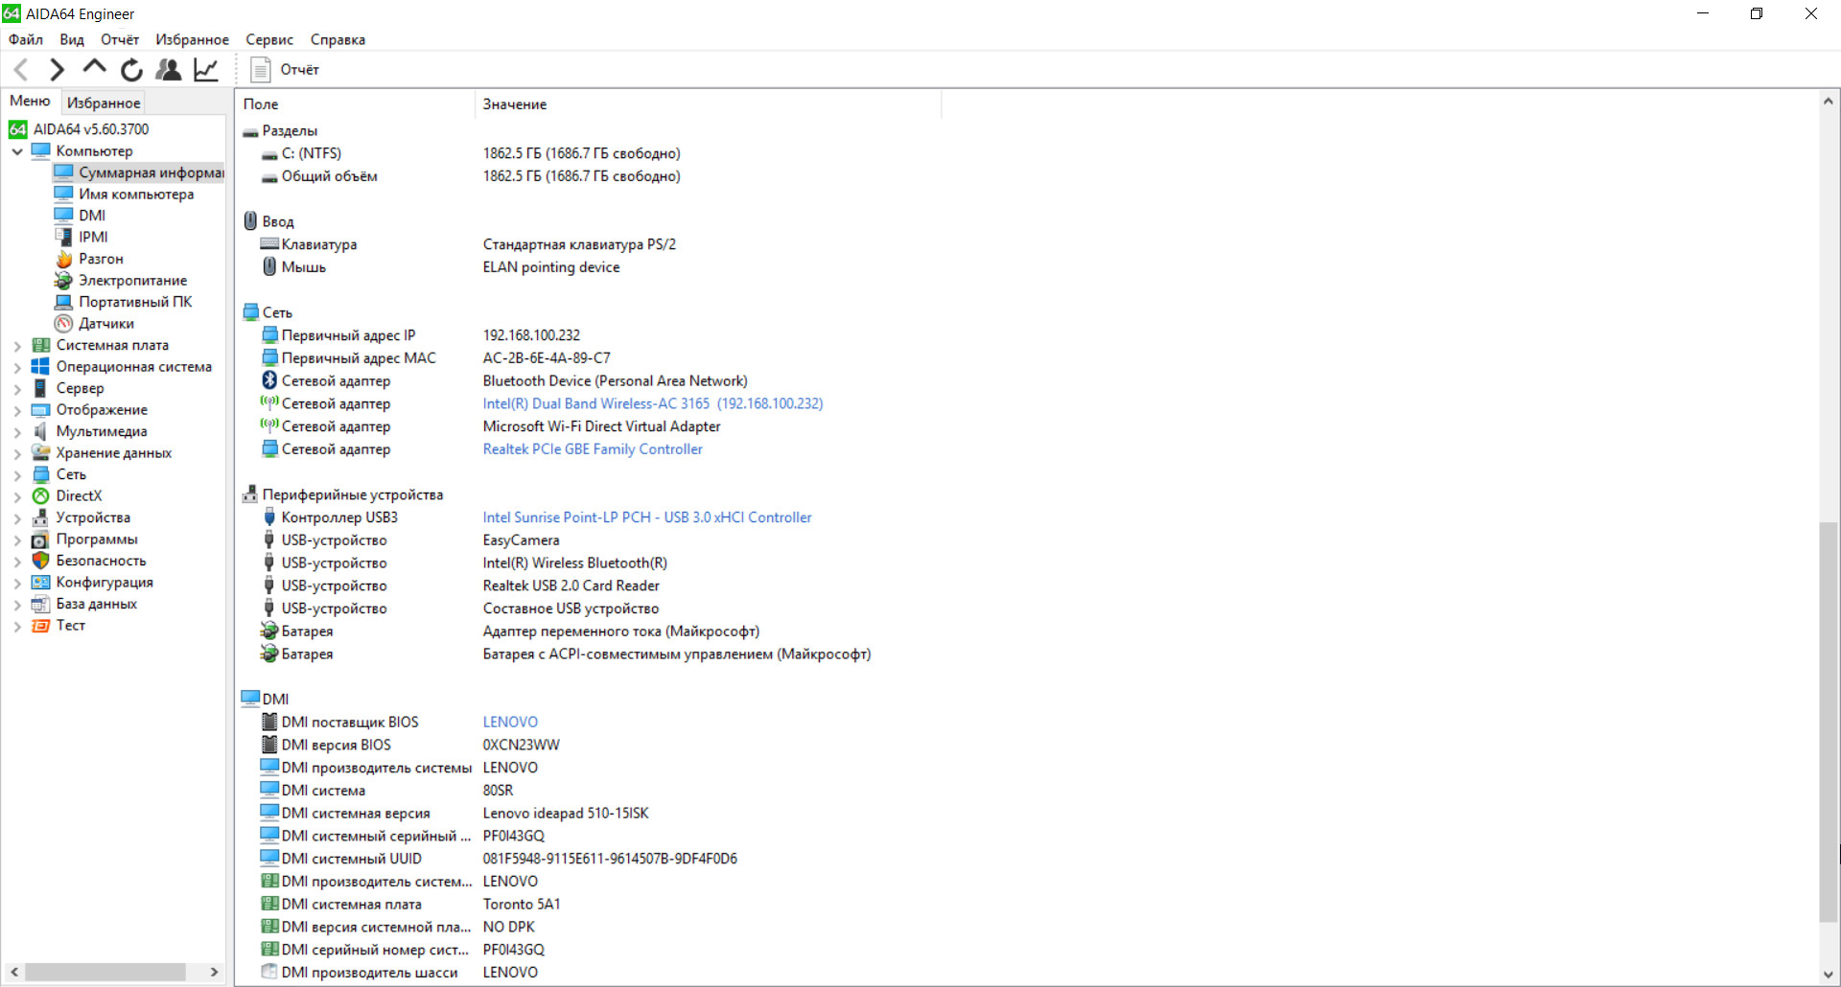Expand the Операционная система node
Screen dimensions: 1841x987
(x=17, y=367)
